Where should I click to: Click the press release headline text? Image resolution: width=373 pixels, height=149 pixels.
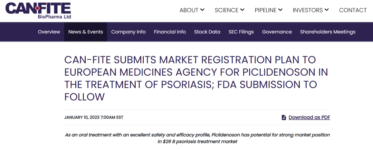196,78
